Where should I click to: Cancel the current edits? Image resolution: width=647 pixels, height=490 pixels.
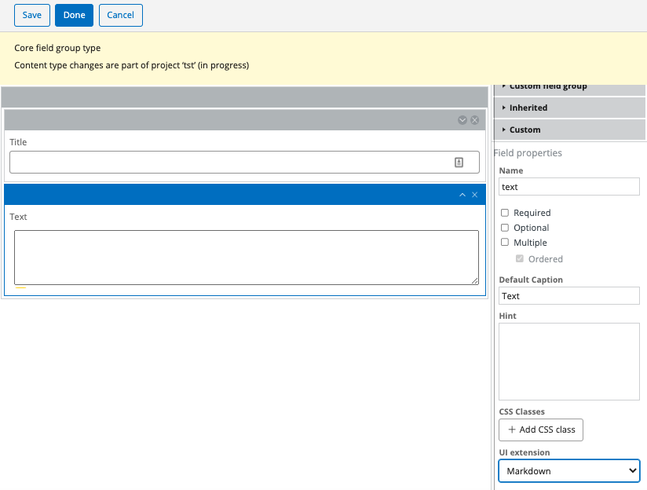coord(120,15)
